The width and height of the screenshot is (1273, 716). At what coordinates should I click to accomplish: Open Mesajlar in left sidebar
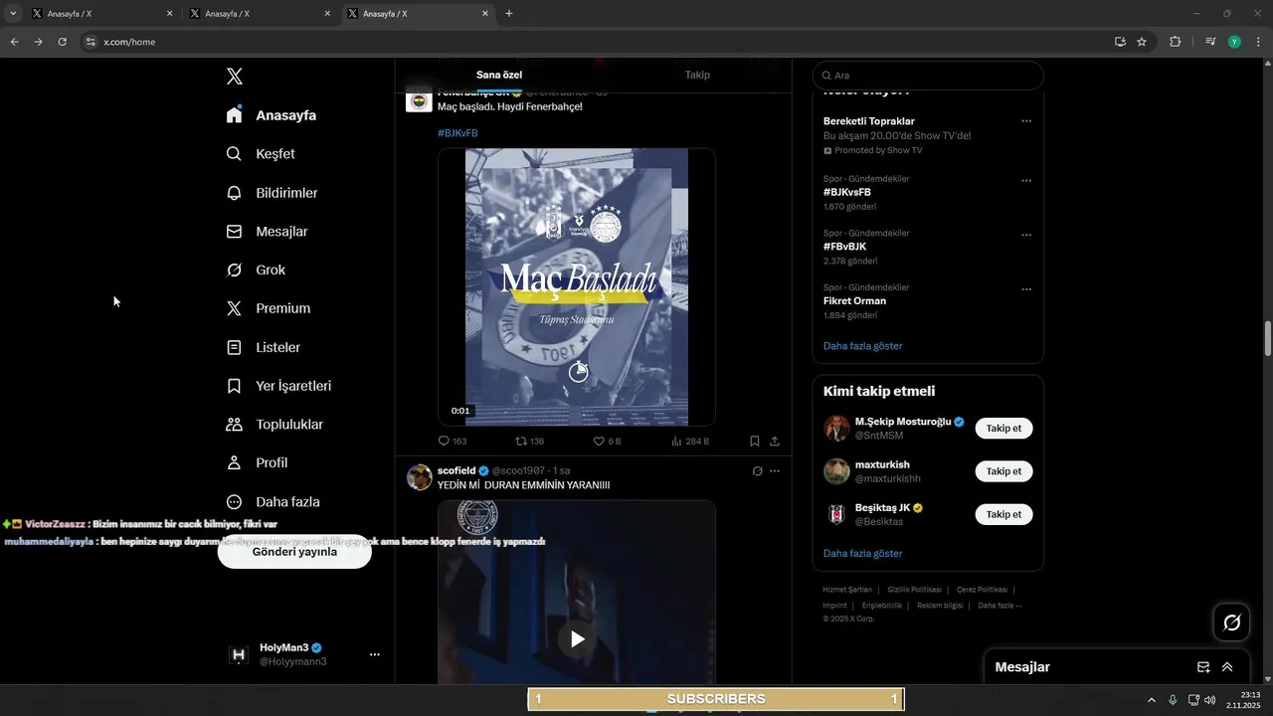268,232
